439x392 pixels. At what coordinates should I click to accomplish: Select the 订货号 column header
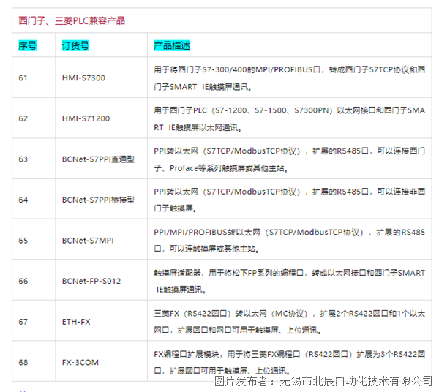click(x=75, y=45)
